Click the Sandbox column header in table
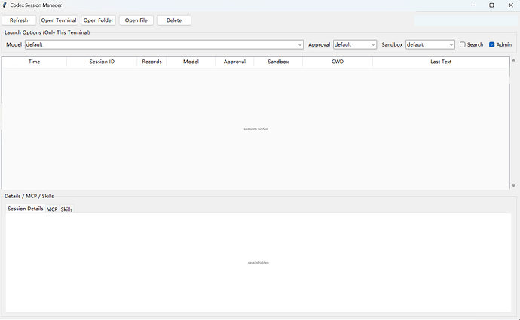The width and height of the screenshot is (520, 320). click(x=278, y=62)
